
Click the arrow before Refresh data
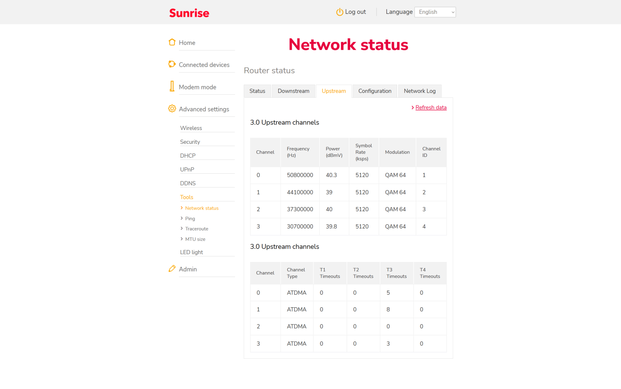(413, 107)
